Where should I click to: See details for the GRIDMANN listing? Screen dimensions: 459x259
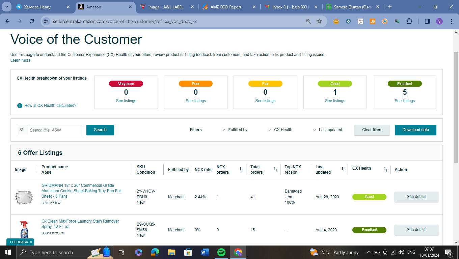[x=416, y=197]
